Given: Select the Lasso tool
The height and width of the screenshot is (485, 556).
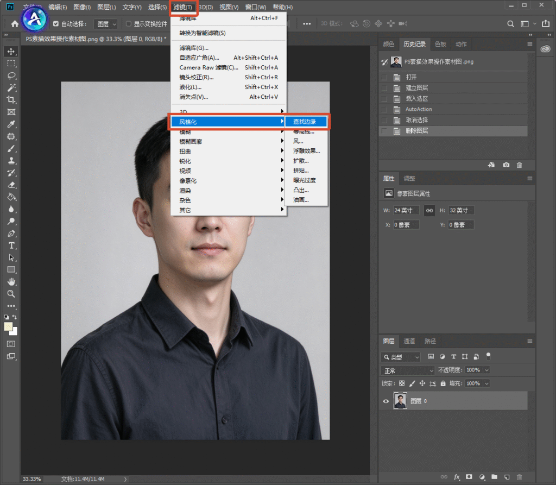Looking at the screenshot, I should (11, 75).
